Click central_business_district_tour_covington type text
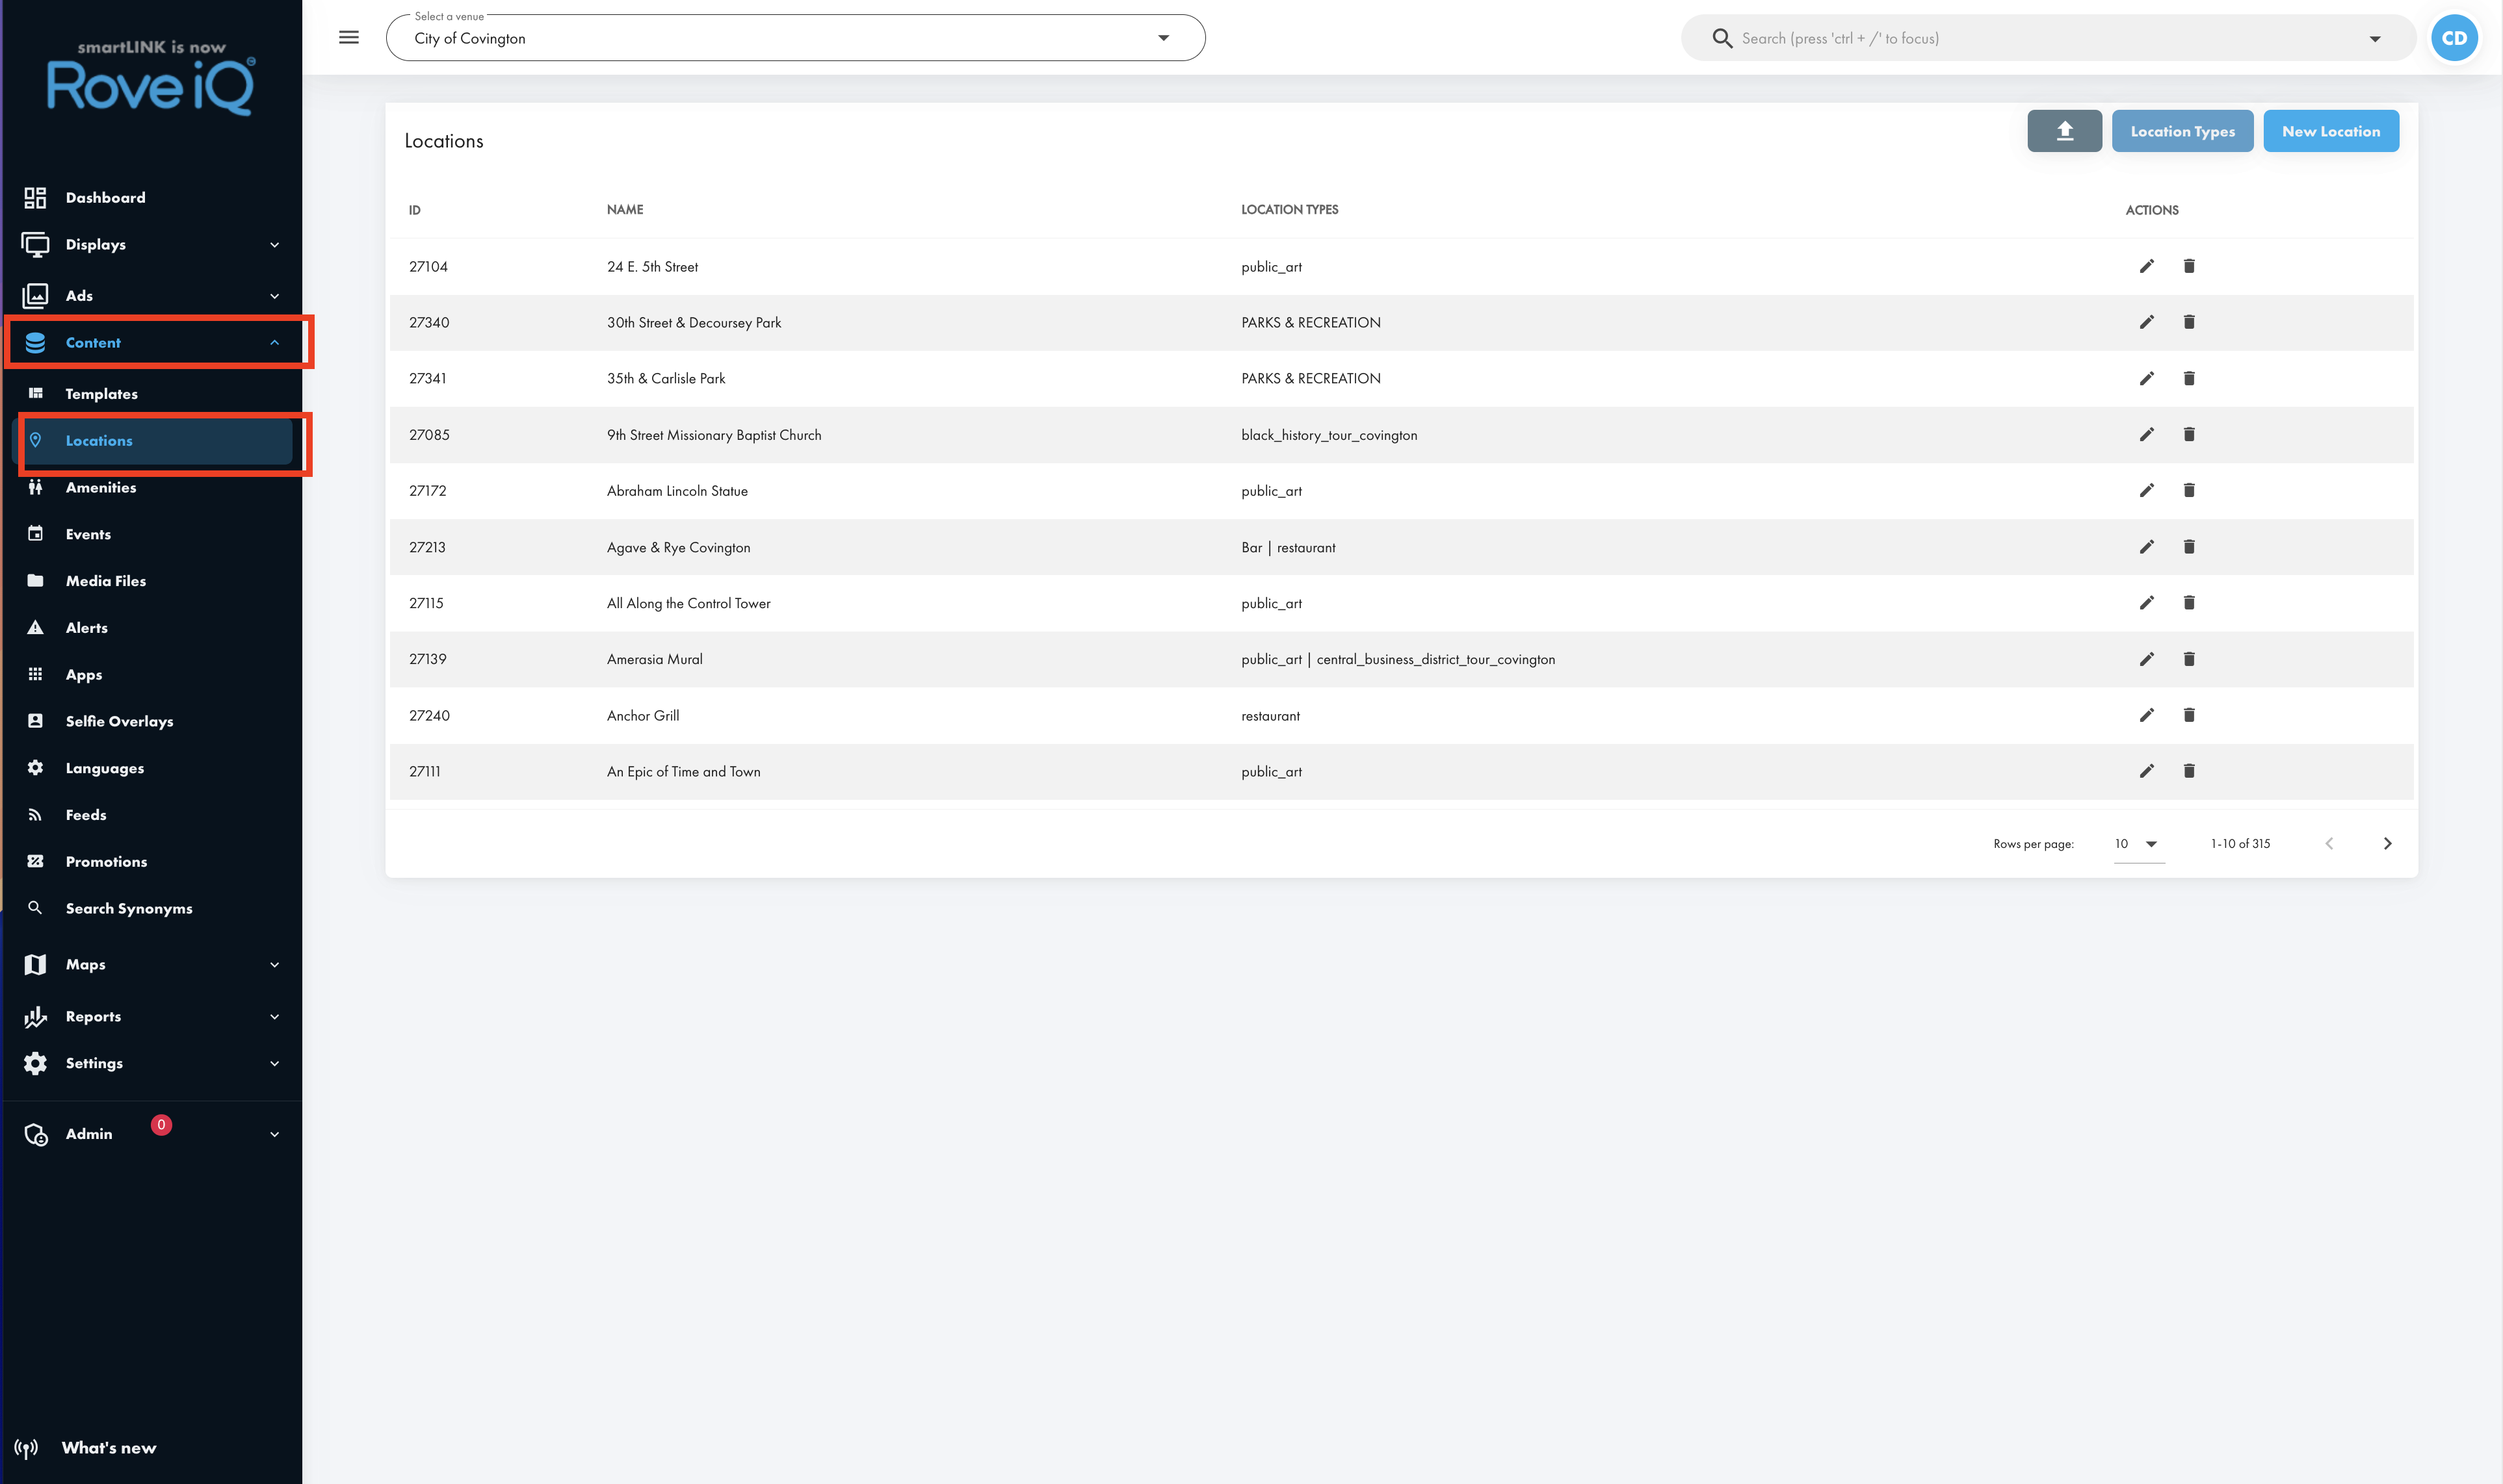 click(1435, 659)
